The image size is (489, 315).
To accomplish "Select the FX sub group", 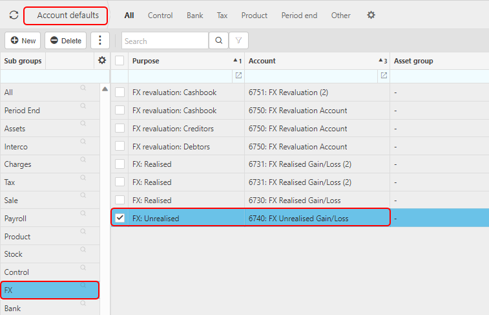I will [50, 290].
